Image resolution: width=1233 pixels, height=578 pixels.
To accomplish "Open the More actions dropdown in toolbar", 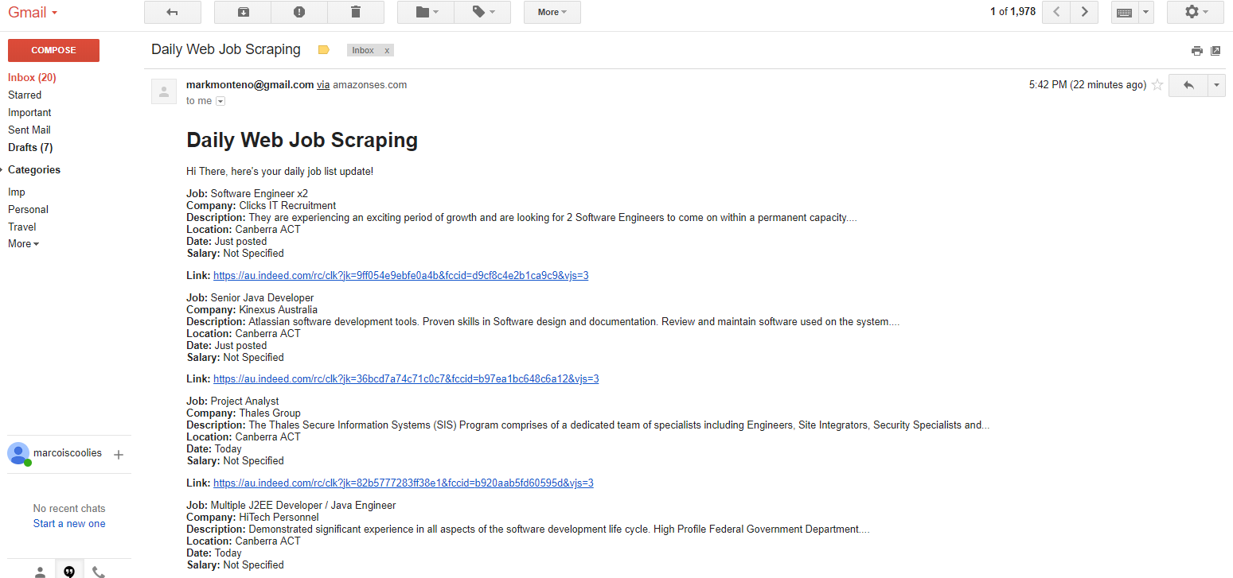I will pyautogui.click(x=552, y=12).
